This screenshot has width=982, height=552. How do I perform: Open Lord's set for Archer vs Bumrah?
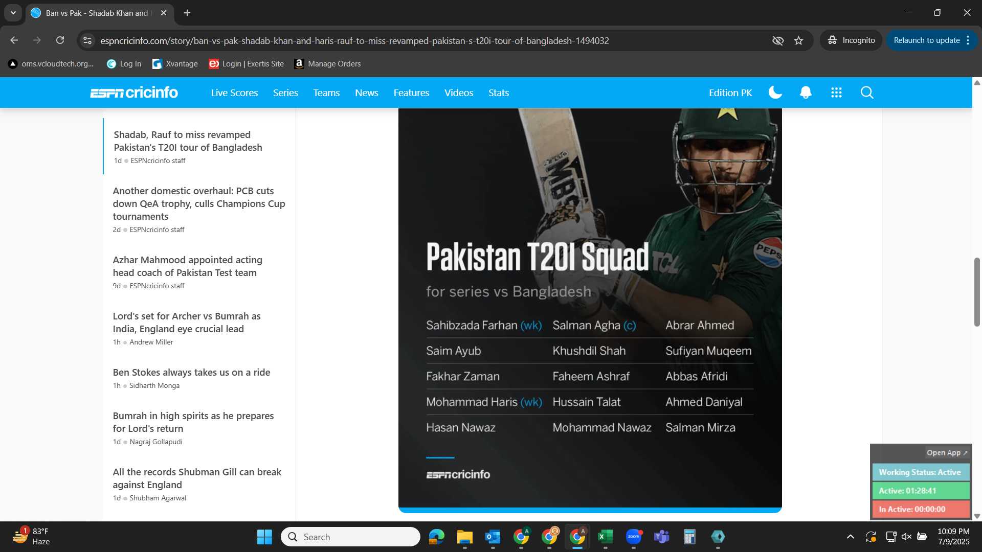pos(187,323)
